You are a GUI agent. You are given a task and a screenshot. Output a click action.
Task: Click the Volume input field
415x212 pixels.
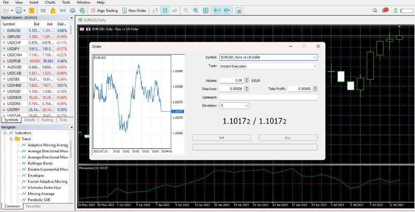(x=232, y=80)
